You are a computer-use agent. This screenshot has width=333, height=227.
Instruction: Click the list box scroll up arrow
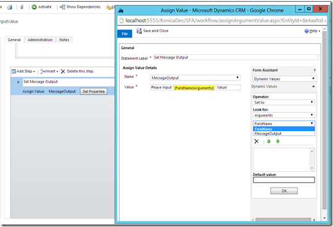pyautogui.click(x=312, y=151)
